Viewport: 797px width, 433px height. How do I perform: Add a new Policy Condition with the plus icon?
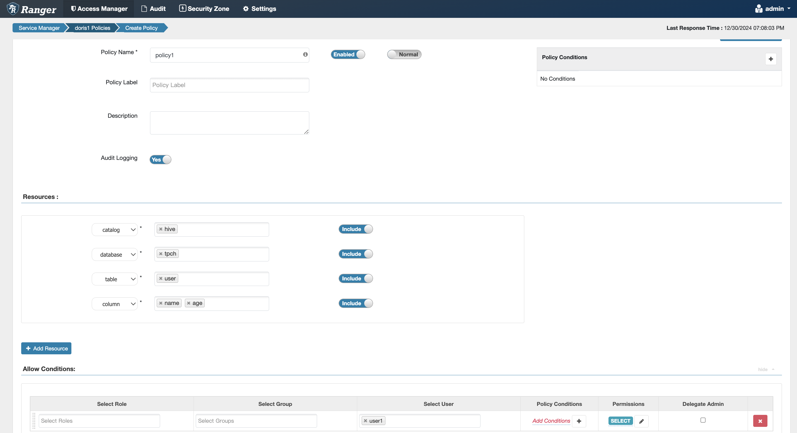tap(771, 59)
